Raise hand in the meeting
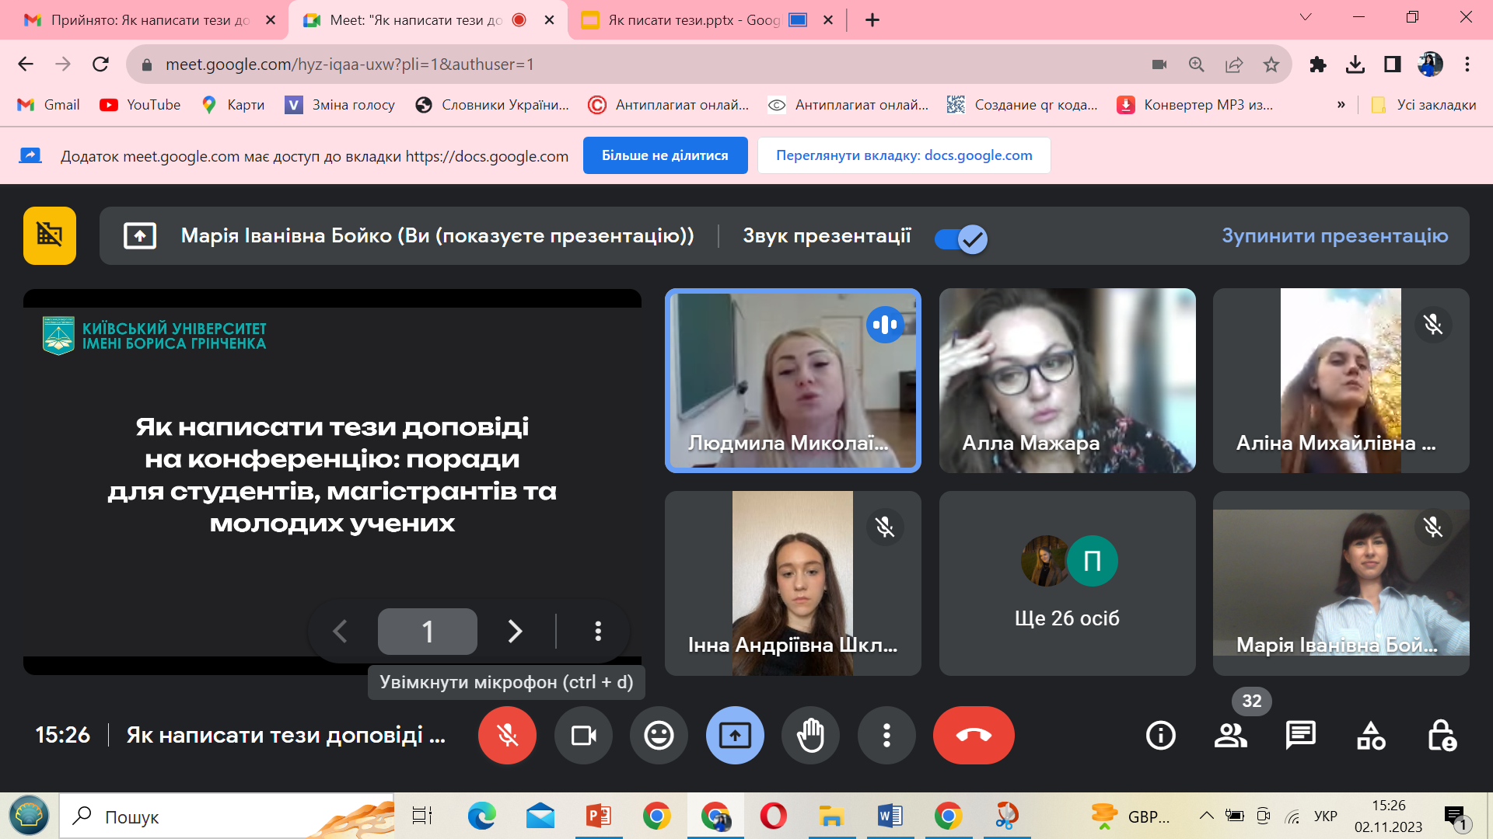This screenshot has height=839, width=1493. click(x=810, y=735)
